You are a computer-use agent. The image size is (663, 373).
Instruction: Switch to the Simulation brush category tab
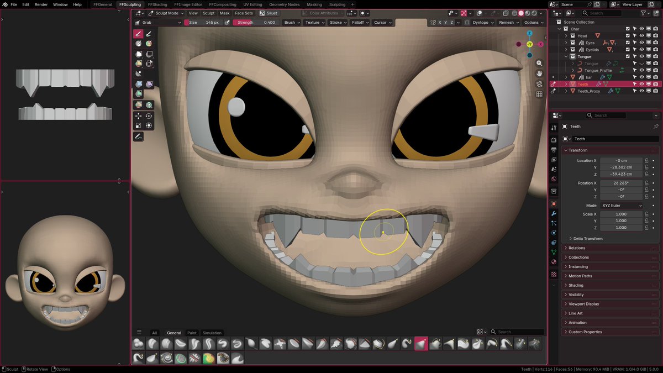(212, 333)
